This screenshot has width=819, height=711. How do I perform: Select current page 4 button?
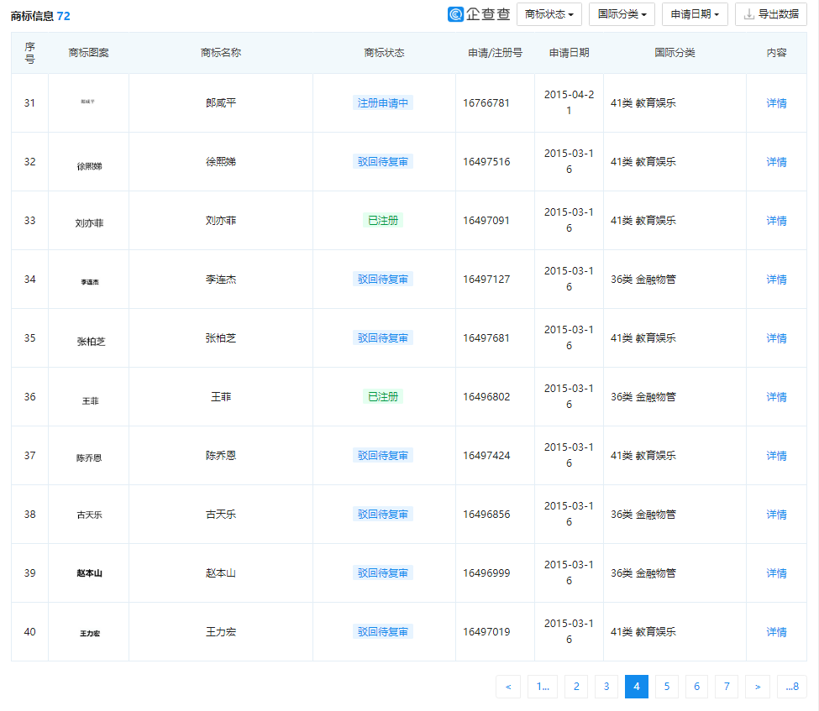tap(637, 687)
